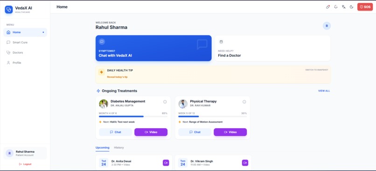Click date badge 24 beside Dr. Anita Desai
This screenshot has width=376, height=171.
point(104,163)
